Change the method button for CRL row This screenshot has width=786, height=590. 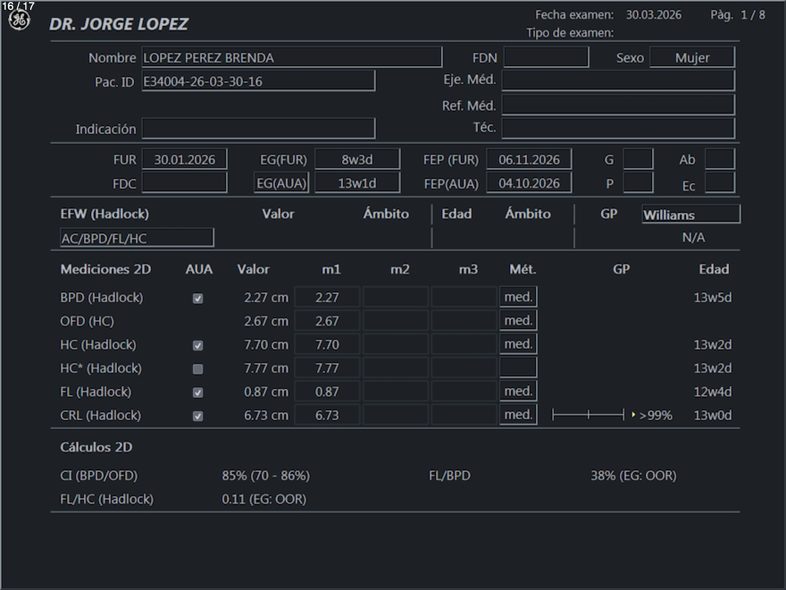(x=518, y=415)
